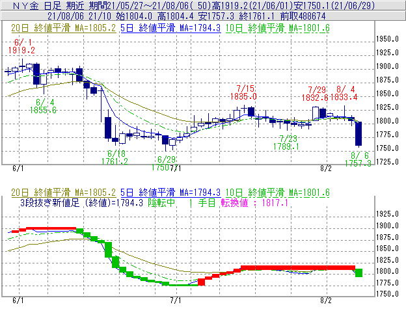Click the 8/4 1833.4 high label
Viewport: 406px width, 309px height.
click(344, 93)
